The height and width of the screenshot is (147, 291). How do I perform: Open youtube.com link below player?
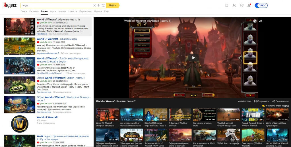pyautogui.click(x=244, y=101)
